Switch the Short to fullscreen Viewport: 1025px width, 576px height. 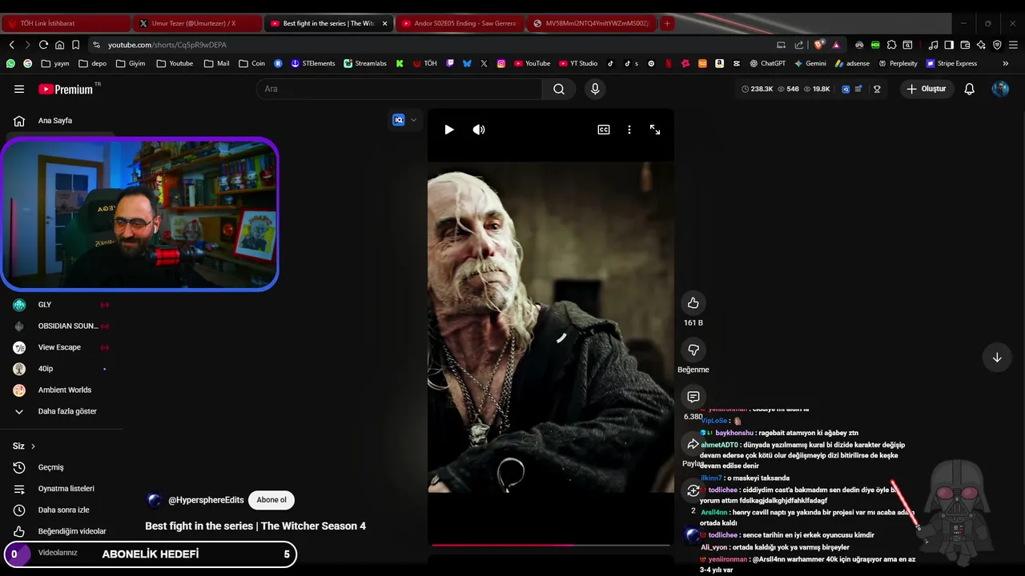[x=655, y=130]
